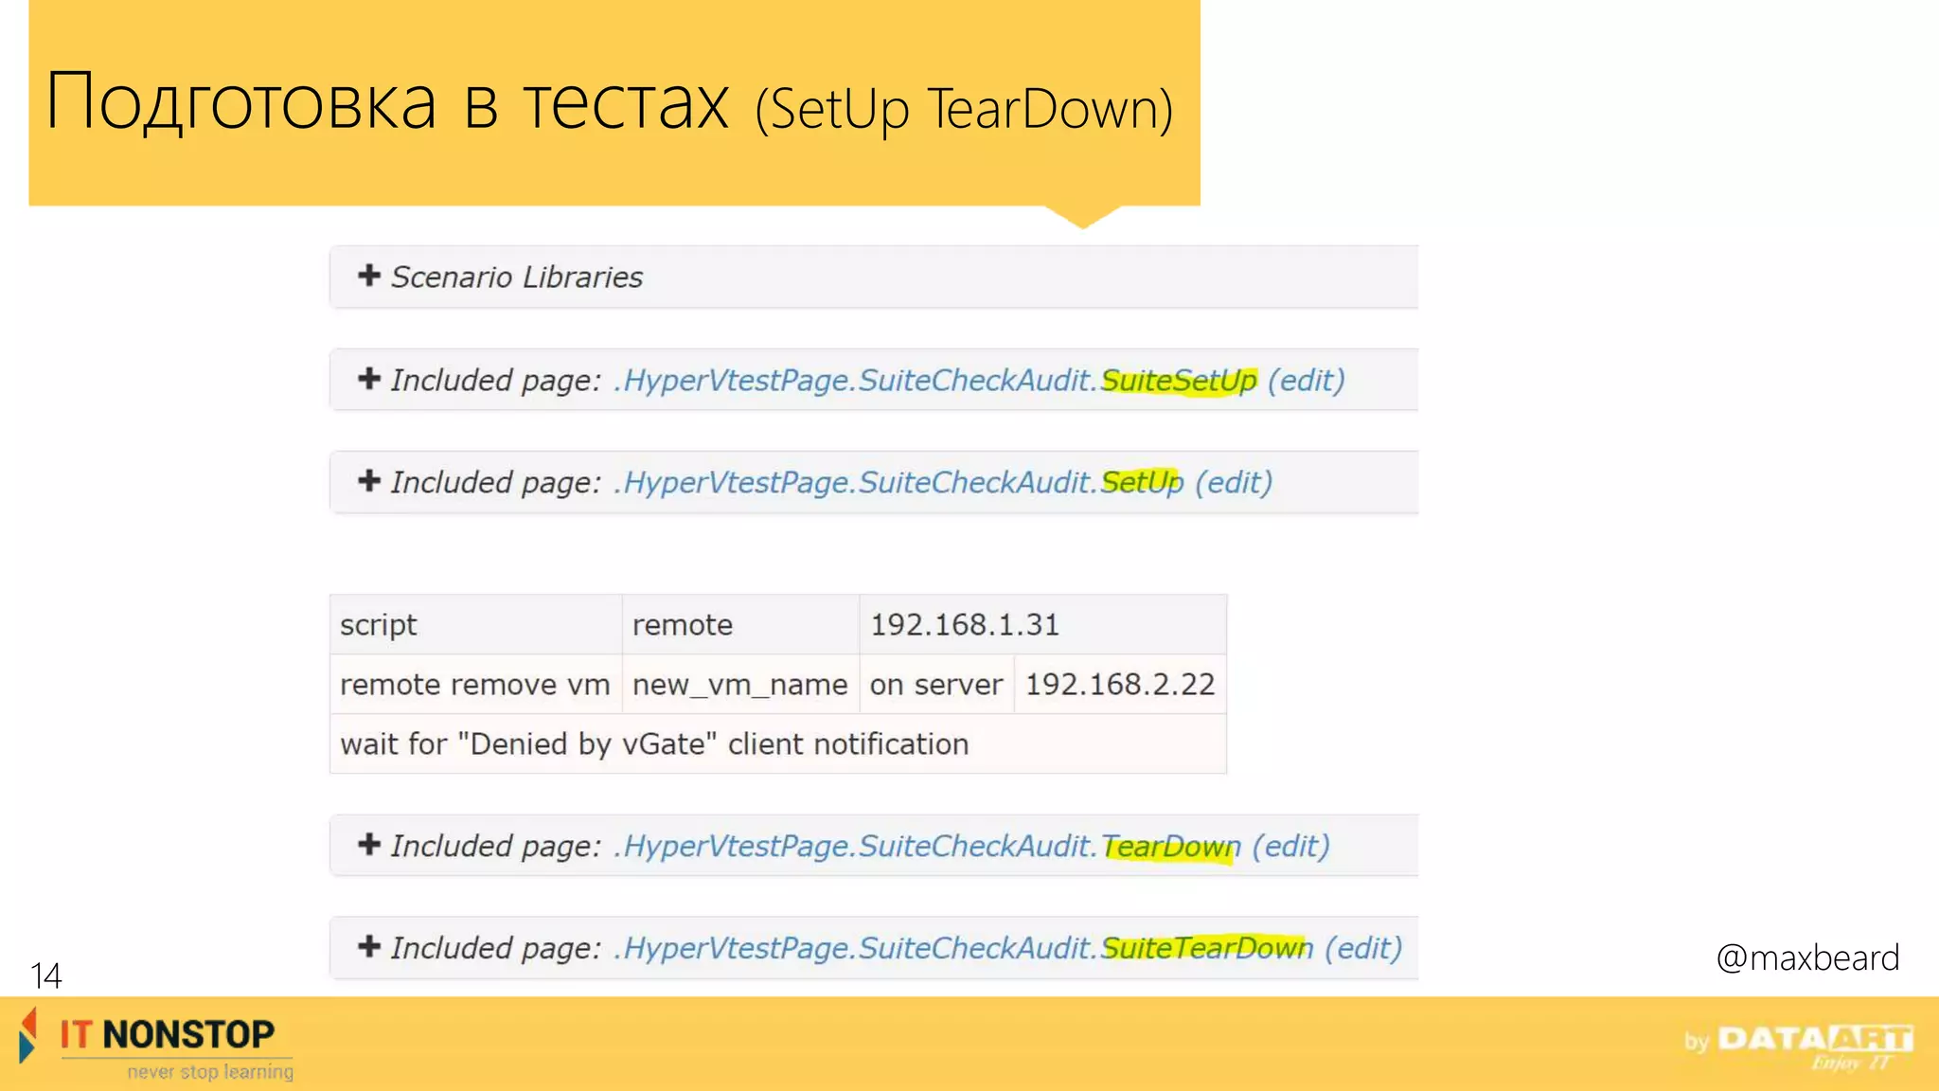
Task: Click the slide number 14
Action: [45, 975]
